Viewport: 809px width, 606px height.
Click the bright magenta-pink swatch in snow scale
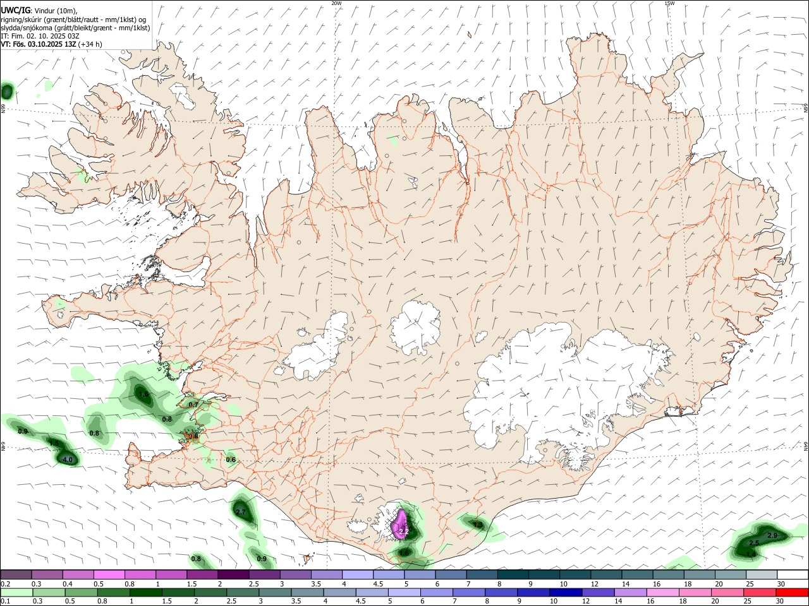click(109, 574)
